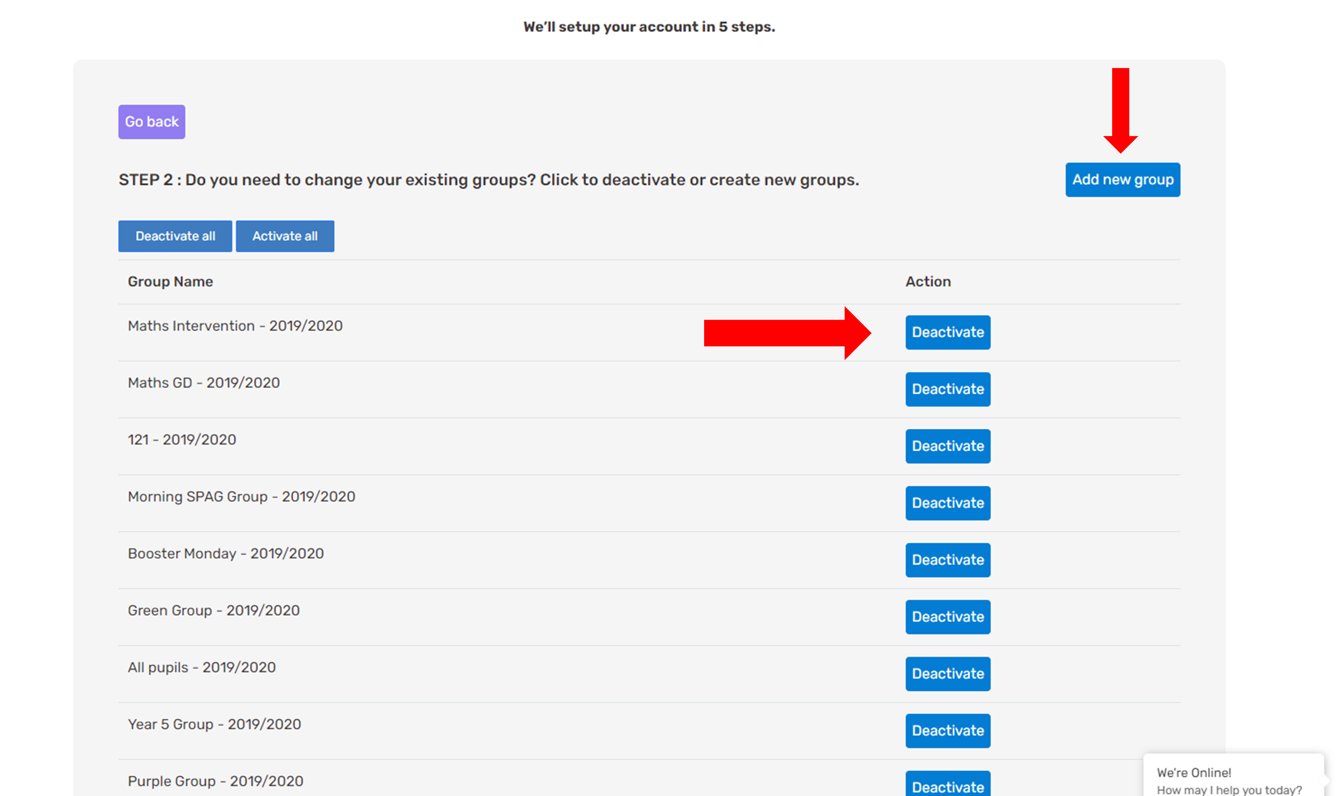Select text 'Purple Group - 2019/2020'
The image size is (1336, 796).
click(215, 781)
